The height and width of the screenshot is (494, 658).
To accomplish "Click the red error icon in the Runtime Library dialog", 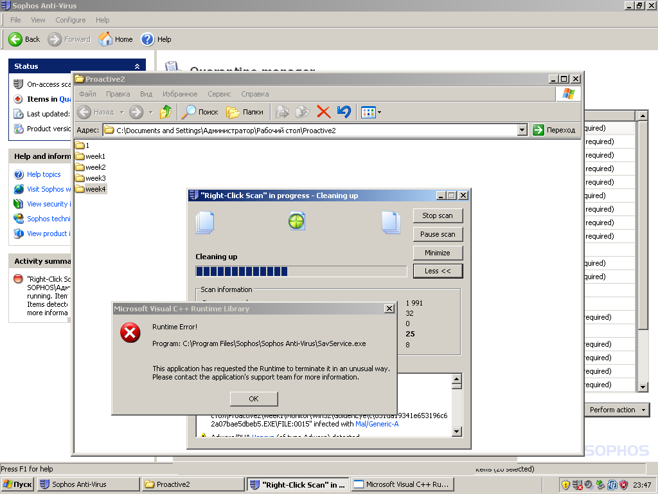I will point(130,333).
